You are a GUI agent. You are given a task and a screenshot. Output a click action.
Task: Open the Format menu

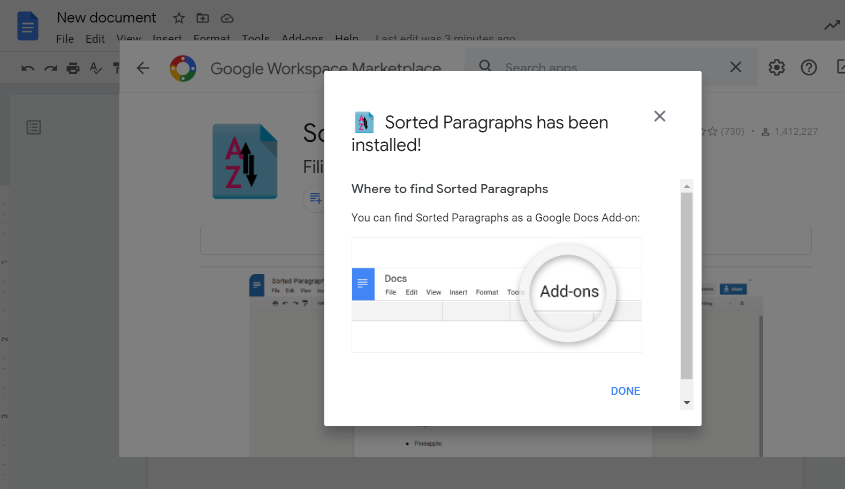click(x=212, y=39)
